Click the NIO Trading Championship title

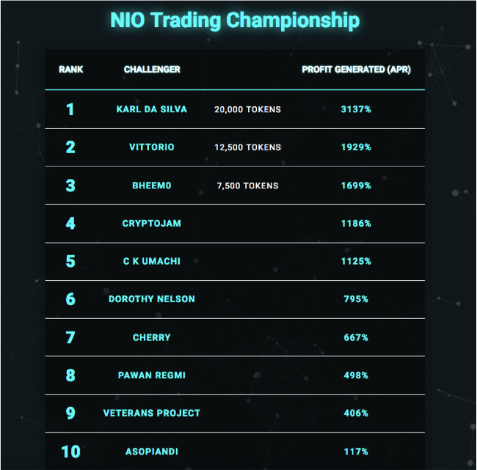click(235, 20)
